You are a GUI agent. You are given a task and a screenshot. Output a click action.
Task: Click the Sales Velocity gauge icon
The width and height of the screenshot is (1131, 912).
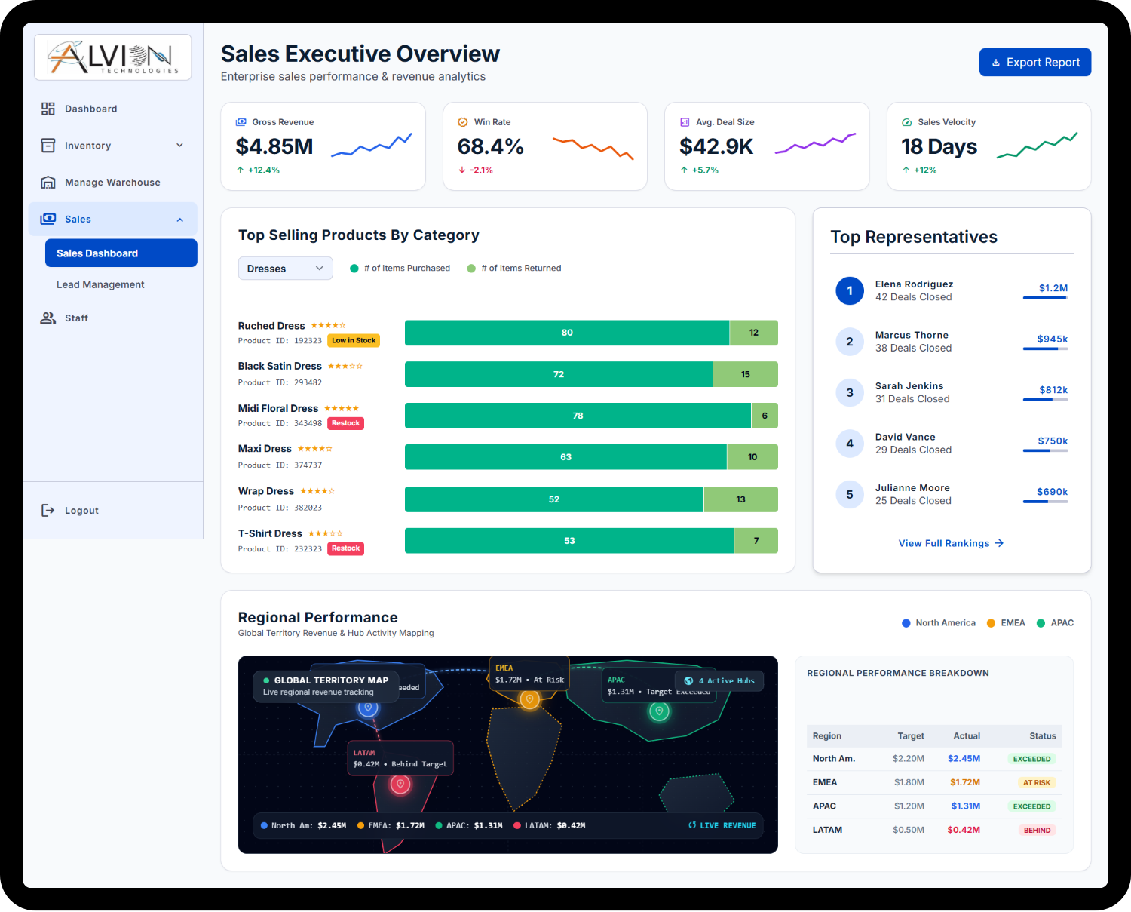tap(907, 122)
